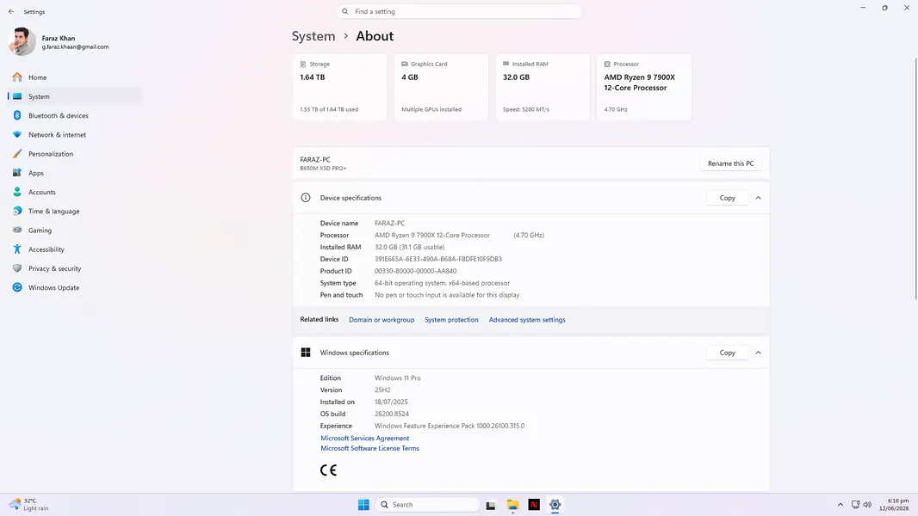Click the Apps icon in sidebar

pyautogui.click(x=17, y=173)
